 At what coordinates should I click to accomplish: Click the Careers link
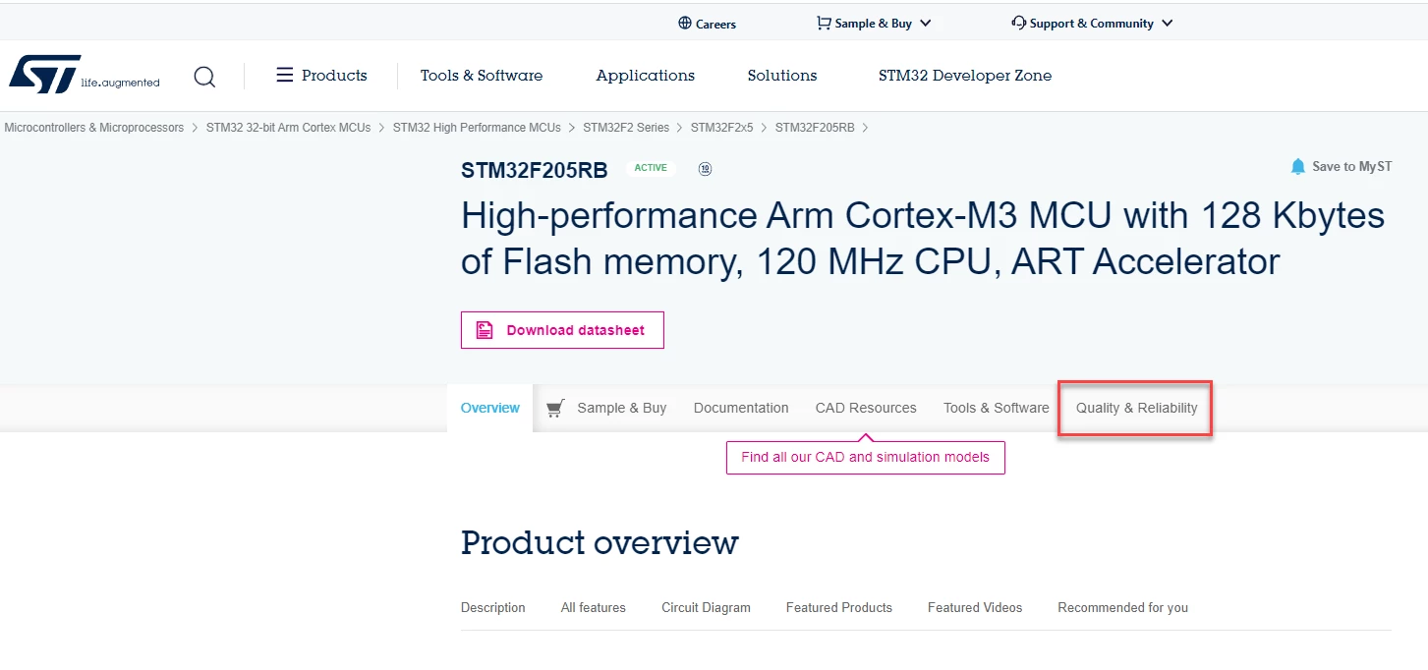click(x=715, y=24)
